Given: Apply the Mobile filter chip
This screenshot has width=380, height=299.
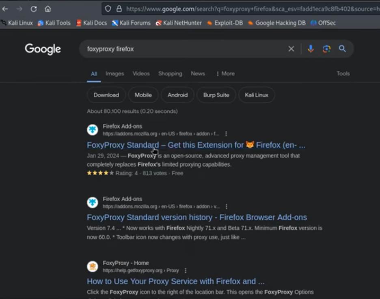Looking at the screenshot, I should pos(143,95).
